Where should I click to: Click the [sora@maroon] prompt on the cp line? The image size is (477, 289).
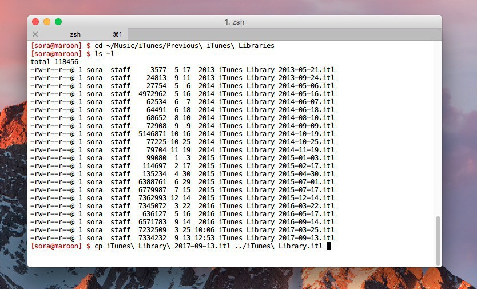click(56, 246)
